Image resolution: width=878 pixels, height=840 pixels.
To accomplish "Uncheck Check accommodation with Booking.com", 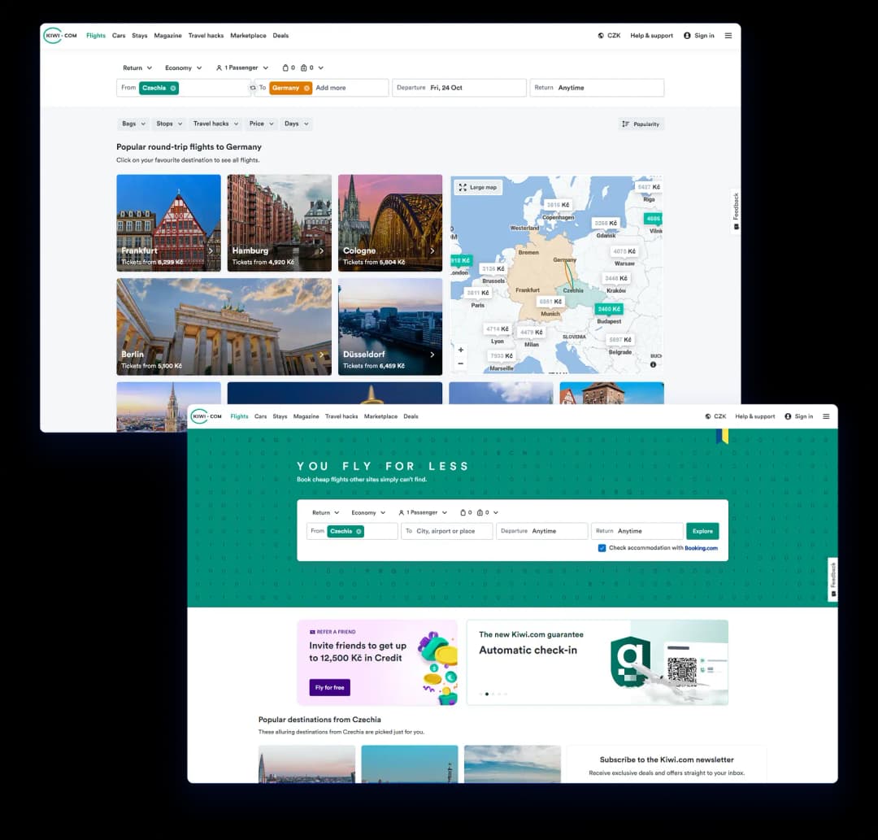I will click(602, 548).
